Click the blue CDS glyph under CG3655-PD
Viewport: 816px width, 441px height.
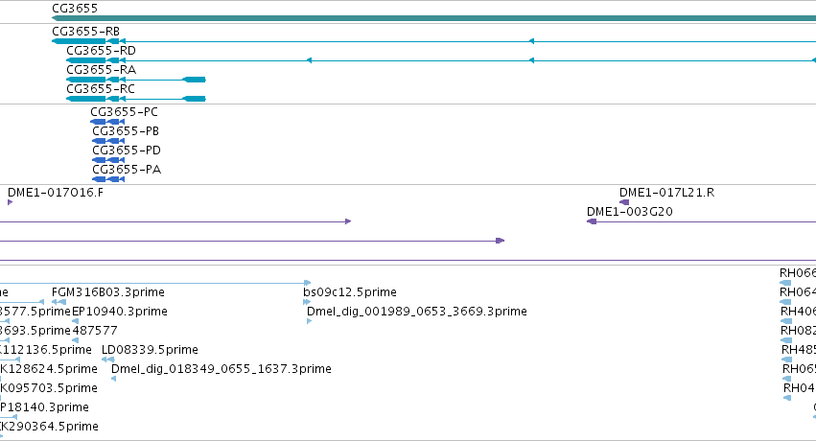tap(108, 160)
